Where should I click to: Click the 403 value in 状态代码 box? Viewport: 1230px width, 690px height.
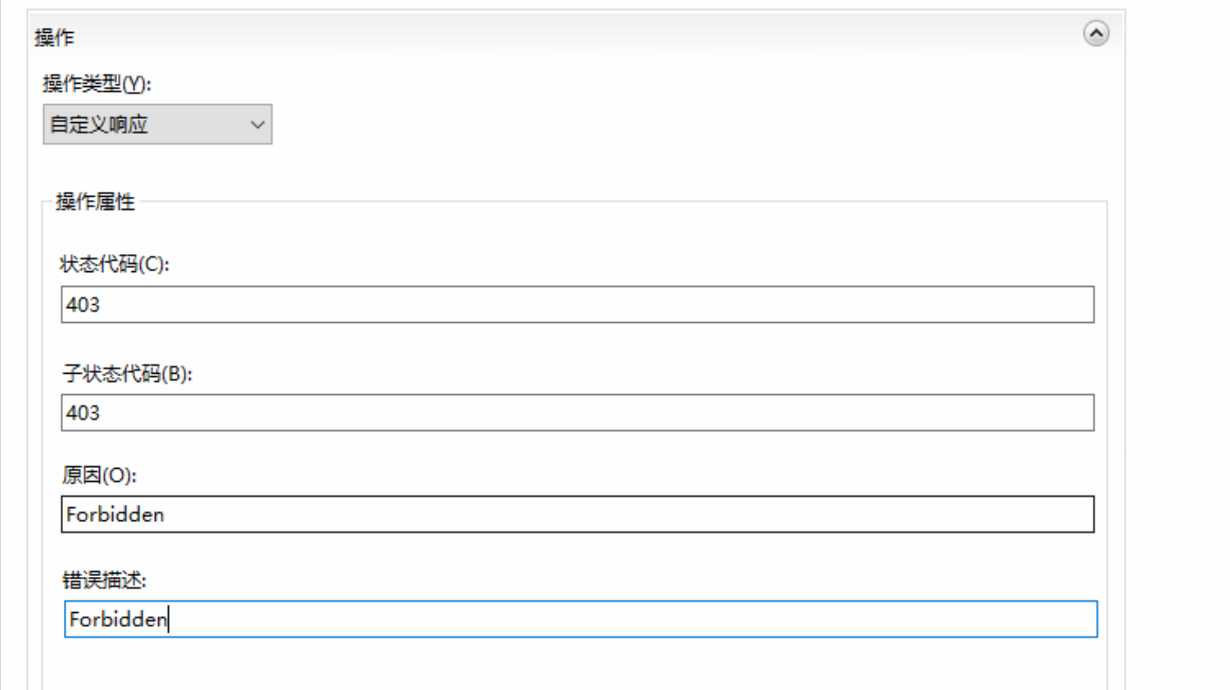pos(83,304)
